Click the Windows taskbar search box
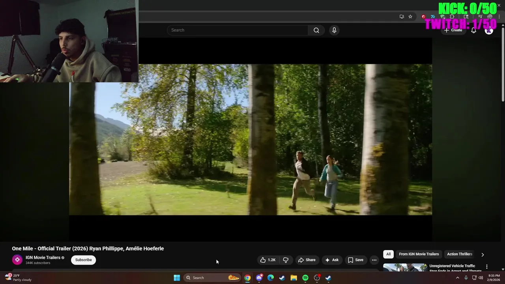Viewport: 505px width, 284px height. [213, 278]
